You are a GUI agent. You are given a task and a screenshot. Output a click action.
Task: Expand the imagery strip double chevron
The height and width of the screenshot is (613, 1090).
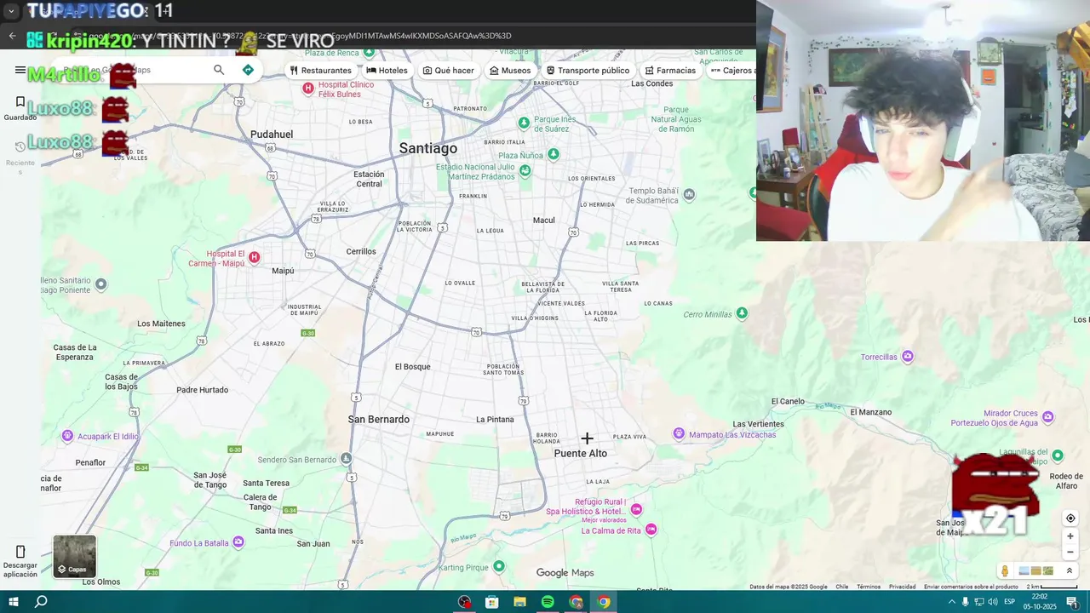pos(1070,571)
